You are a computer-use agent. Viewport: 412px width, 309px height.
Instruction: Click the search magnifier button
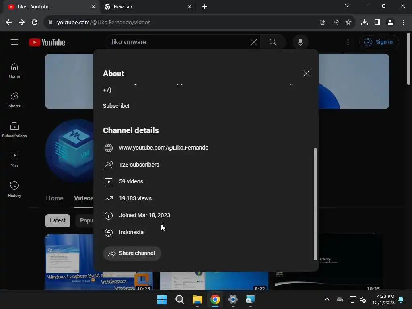pos(273,42)
